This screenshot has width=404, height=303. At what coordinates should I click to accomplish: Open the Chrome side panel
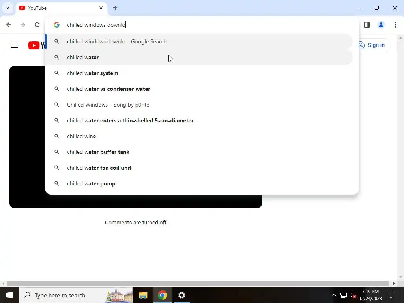pyautogui.click(x=367, y=25)
